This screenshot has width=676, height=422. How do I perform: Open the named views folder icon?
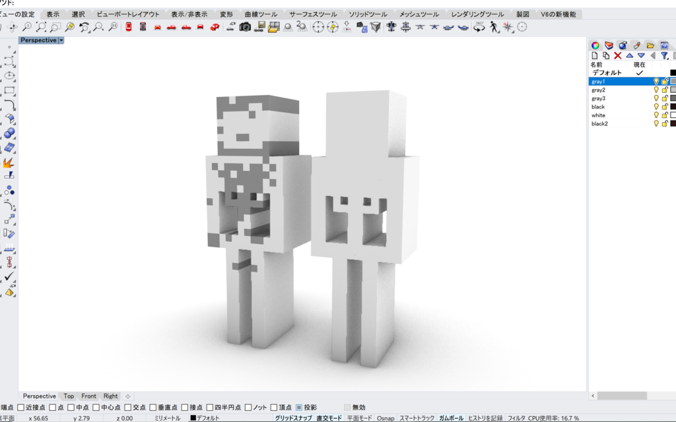pos(274,27)
